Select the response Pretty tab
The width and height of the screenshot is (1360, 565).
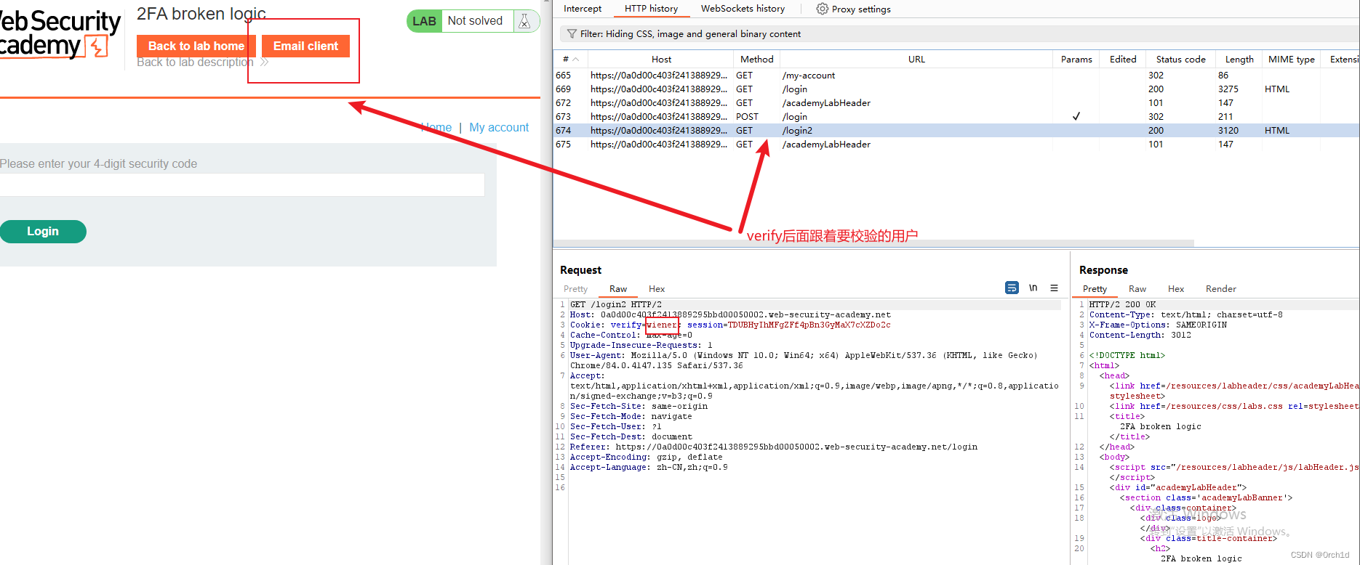[x=1095, y=289]
